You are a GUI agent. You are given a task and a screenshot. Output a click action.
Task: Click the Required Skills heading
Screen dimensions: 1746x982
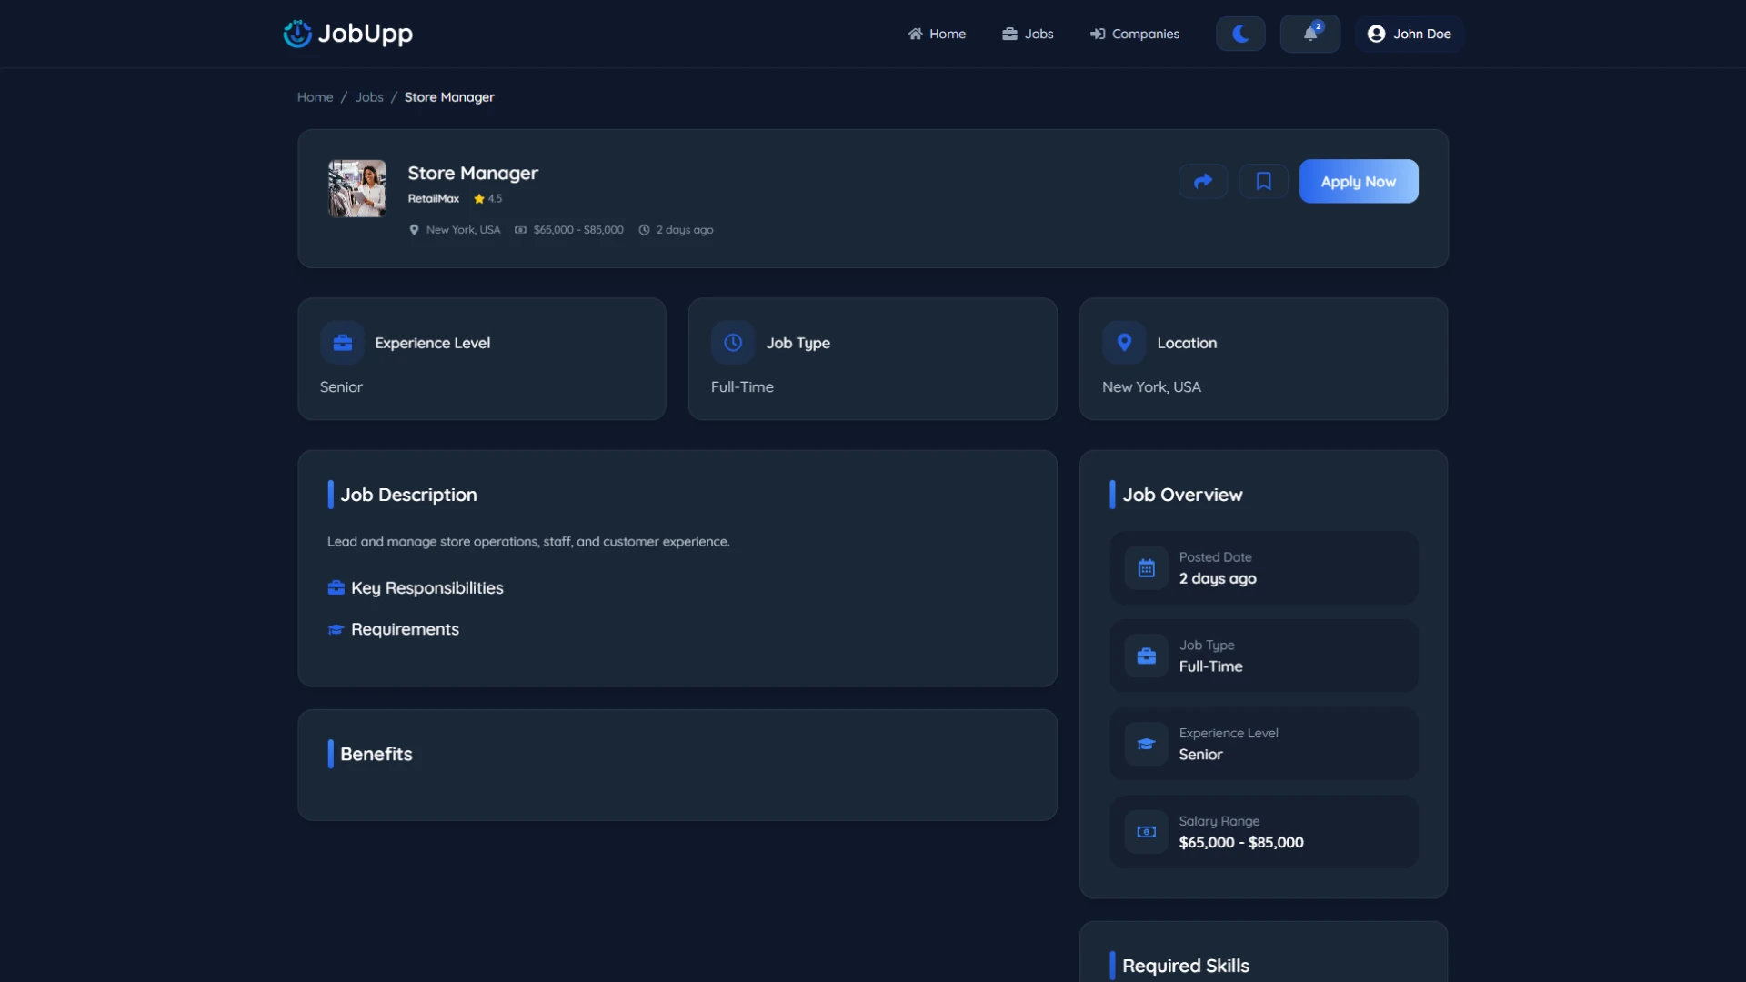click(x=1186, y=966)
